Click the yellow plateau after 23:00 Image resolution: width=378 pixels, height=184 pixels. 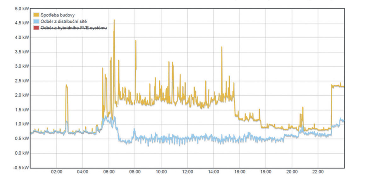(337, 86)
